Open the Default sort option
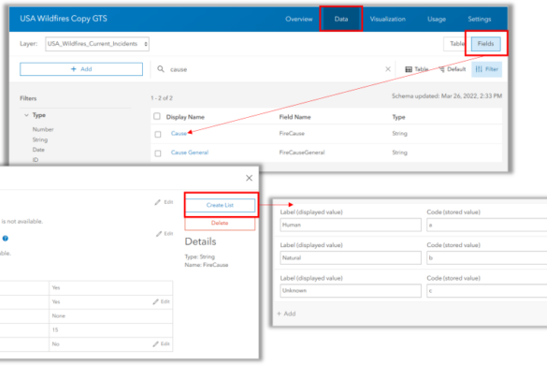Screen dimensions: 547x365 (453, 69)
